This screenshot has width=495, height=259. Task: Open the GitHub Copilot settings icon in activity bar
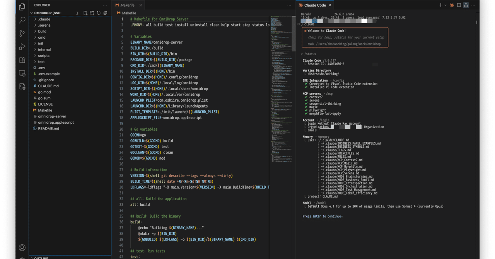22,87
